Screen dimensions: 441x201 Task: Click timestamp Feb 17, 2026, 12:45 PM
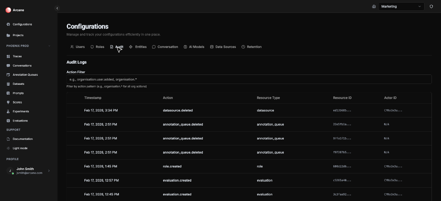pyautogui.click(x=102, y=195)
